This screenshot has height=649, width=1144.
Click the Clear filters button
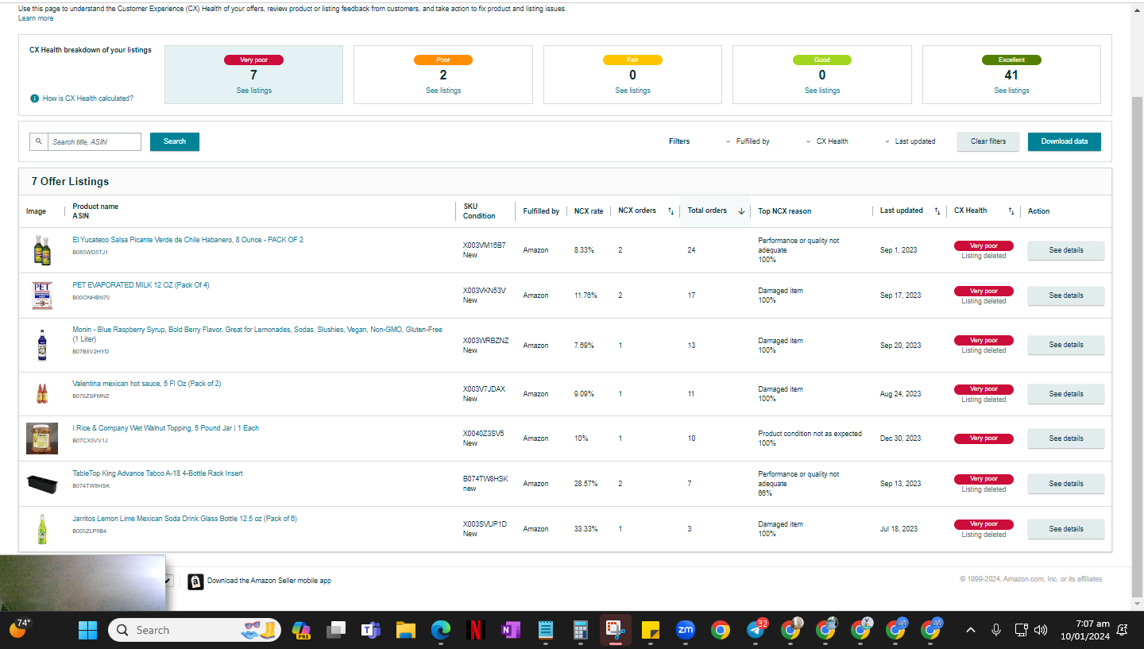click(988, 141)
